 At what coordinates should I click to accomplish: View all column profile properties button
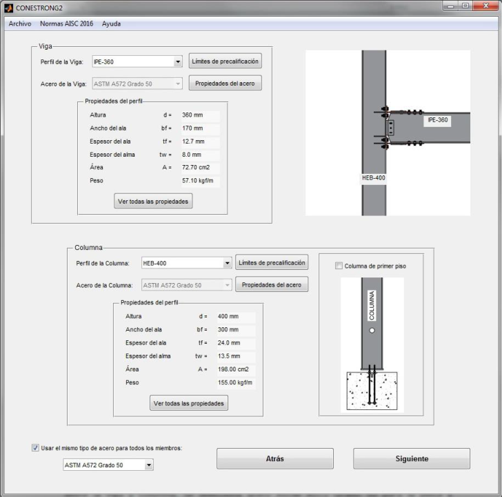pos(189,403)
